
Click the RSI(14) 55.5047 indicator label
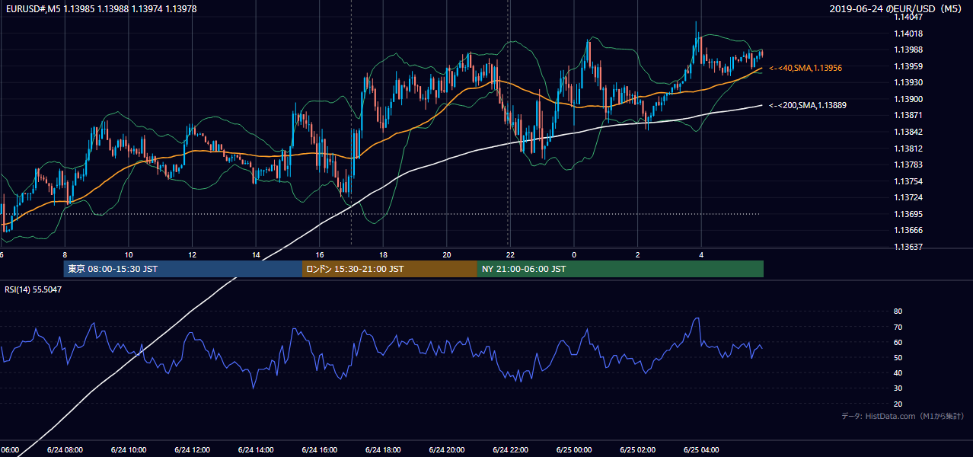coord(32,289)
